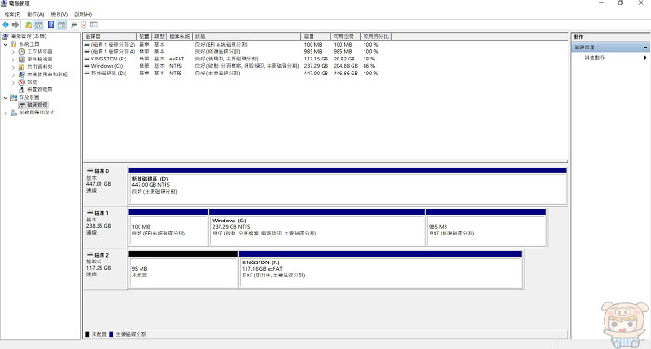Click the blue 主要磁碟分割 legend swatch
Image resolution: width=651 pixels, height=349 pixels.
112,334
